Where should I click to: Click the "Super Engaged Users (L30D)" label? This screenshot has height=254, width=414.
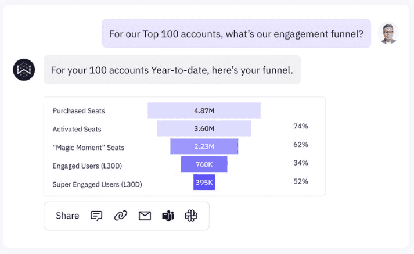click(97, 184)
